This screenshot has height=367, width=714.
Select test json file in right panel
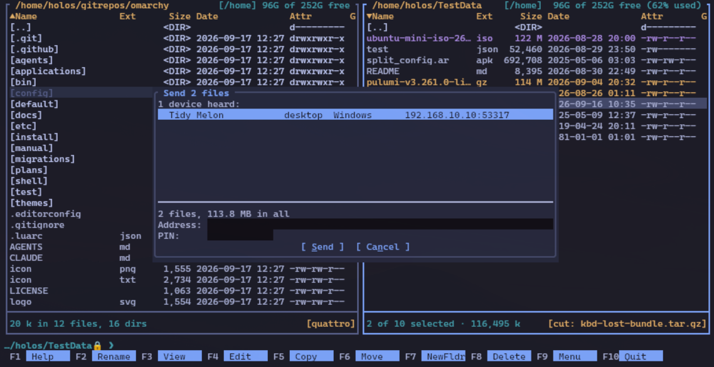pos(536,49)
